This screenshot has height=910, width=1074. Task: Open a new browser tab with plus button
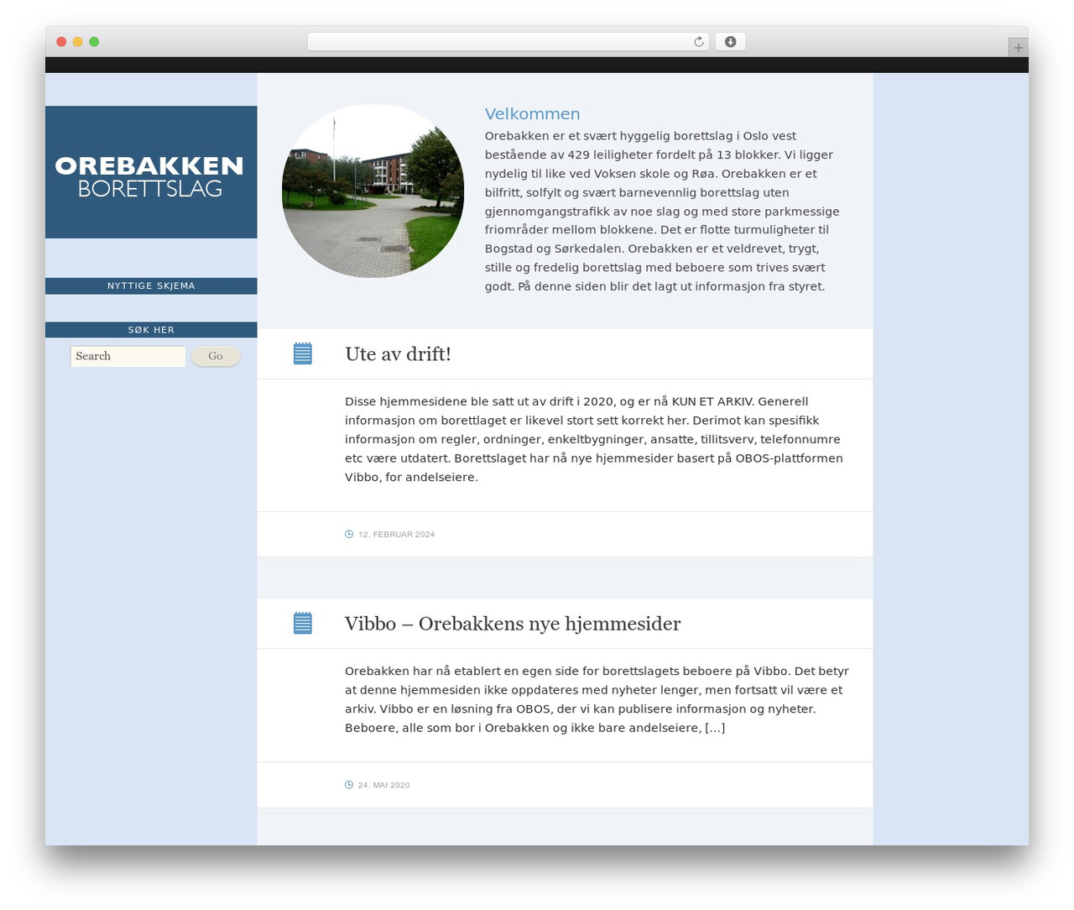click(1018, 48)
